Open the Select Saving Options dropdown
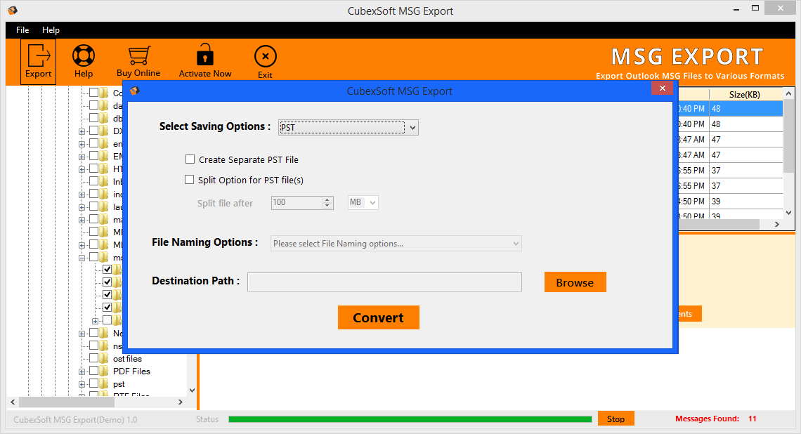801x434 pixels. click(349, 128)
